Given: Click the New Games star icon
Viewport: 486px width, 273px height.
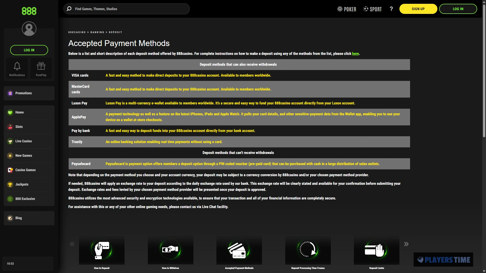Looking at the screenshot, I should pyautogui.click(x=10, y=156).
